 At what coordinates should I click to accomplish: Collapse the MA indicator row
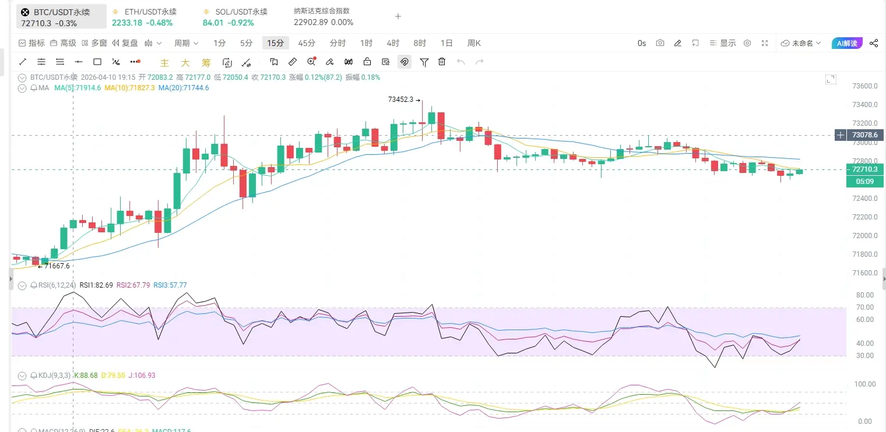click(22, 88)
